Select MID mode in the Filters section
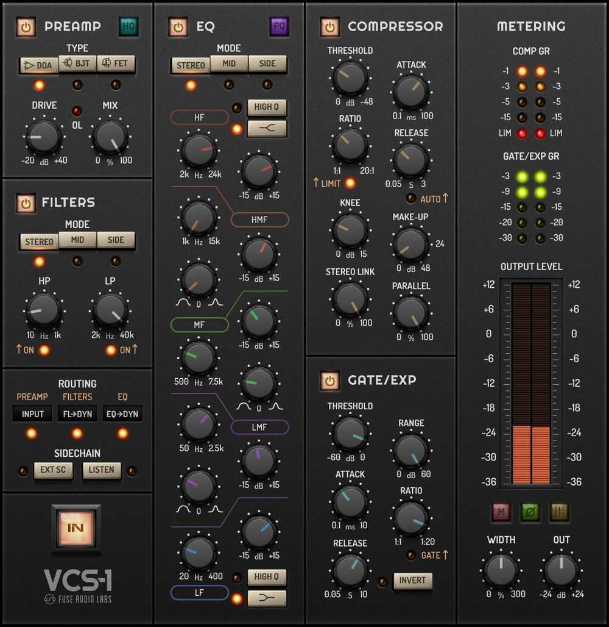The image size is (609, 627). click(77, 240)
